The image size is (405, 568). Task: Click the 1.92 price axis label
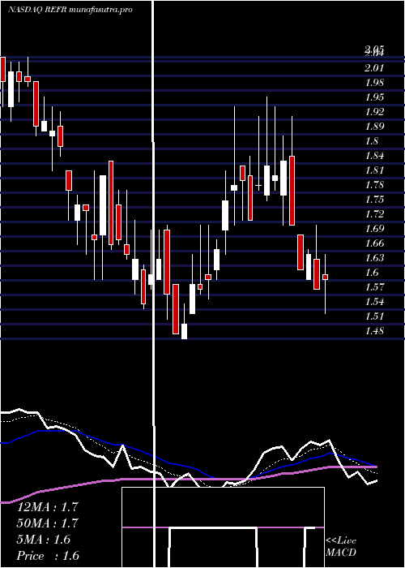pos(374,112)
